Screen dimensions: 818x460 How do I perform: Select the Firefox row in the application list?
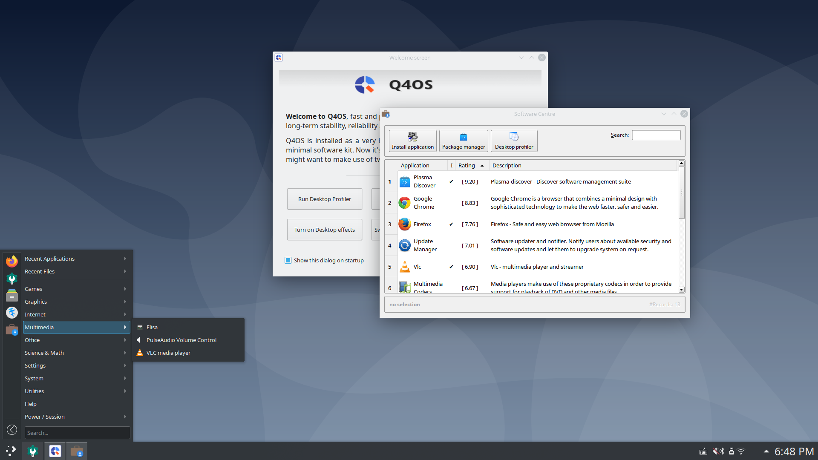coord(531,224)
